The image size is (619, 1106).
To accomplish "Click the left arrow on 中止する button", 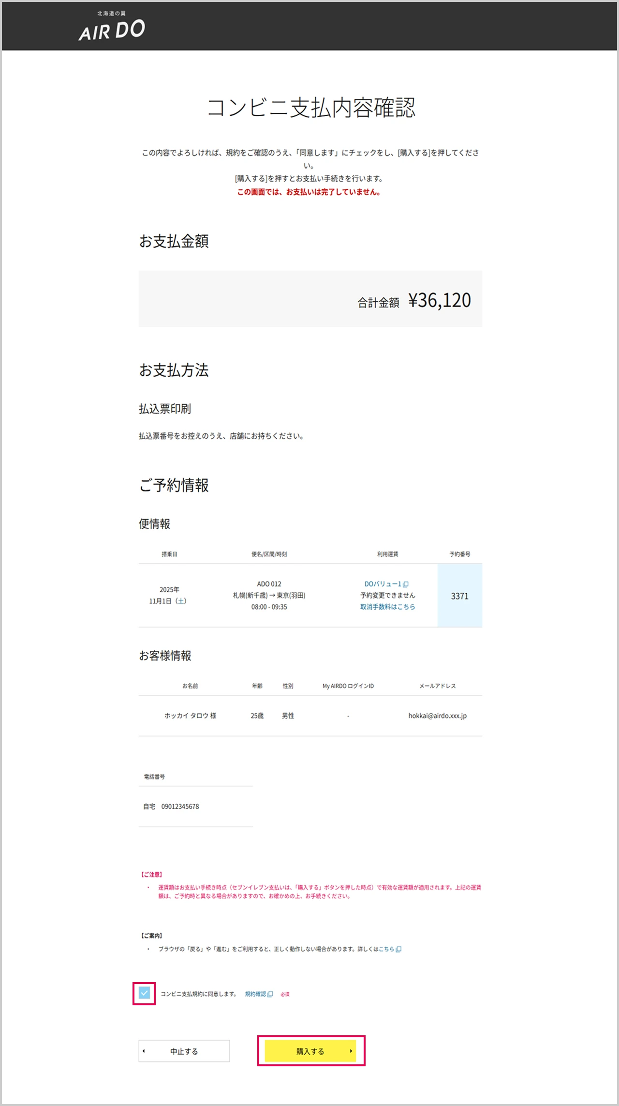I will pos(144,1051).
